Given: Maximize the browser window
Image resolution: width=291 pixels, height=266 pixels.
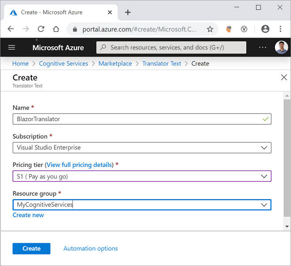Looking at the screenshot, I should (258, 7).
